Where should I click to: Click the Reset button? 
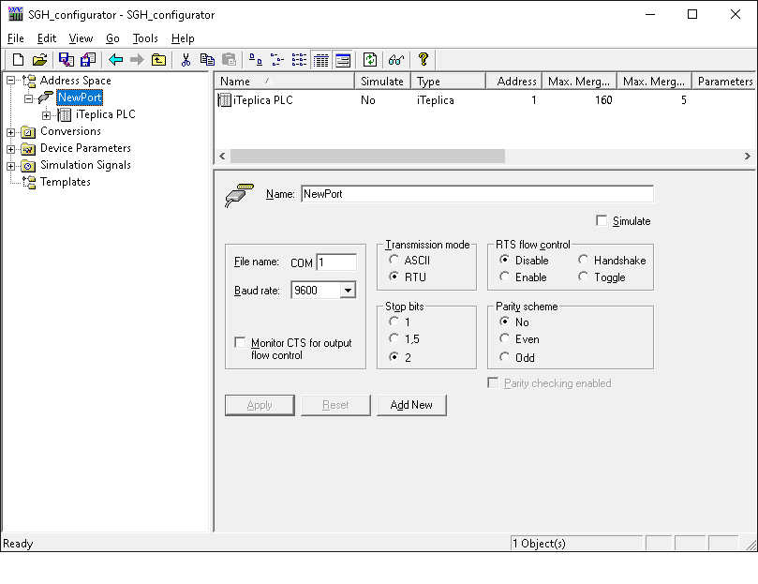335,405
